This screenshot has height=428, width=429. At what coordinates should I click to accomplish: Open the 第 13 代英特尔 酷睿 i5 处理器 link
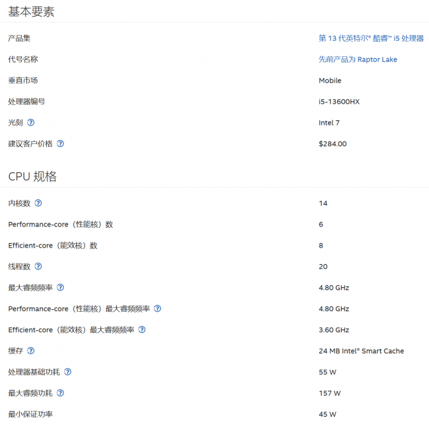(x=371, y=38)
